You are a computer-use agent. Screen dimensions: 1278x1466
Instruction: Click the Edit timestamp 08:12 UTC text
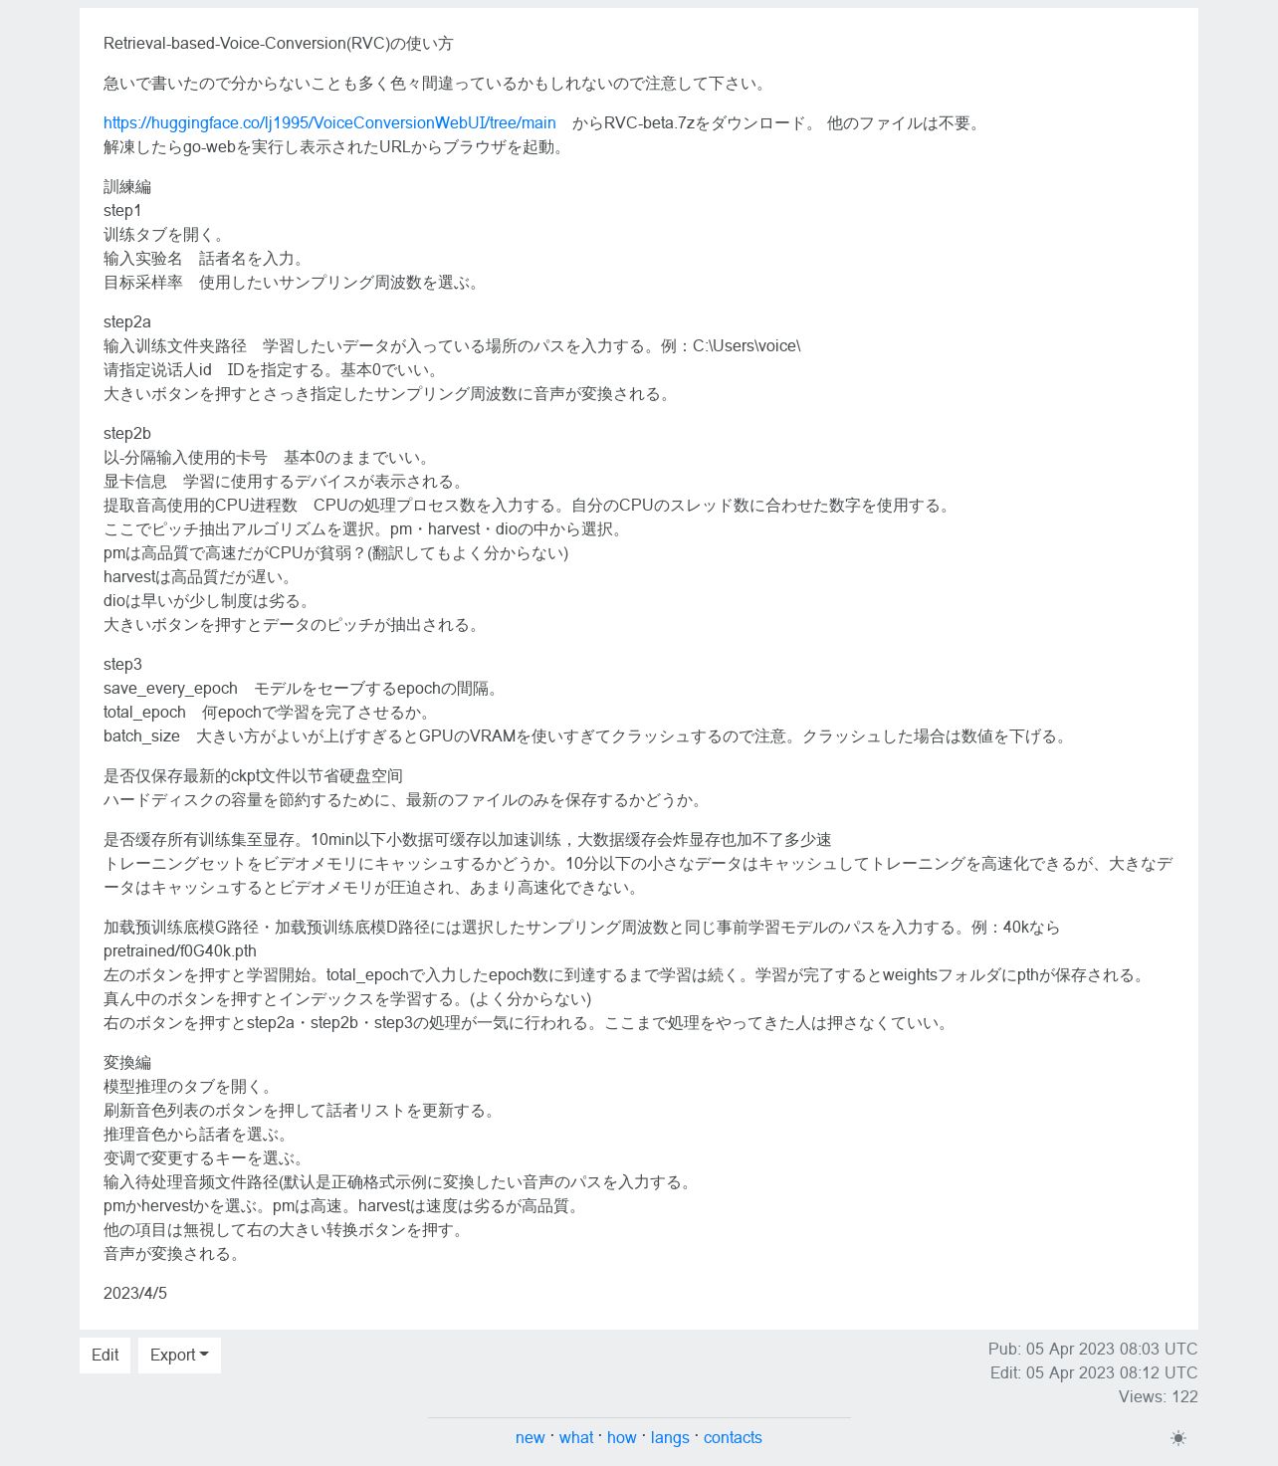pyautogui.click(x=1094, y=1373)
